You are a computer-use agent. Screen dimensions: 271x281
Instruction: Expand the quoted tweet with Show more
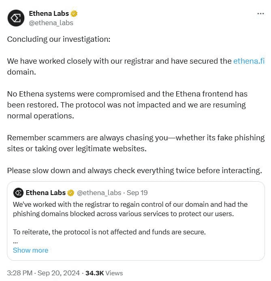(x=31, y=250)
